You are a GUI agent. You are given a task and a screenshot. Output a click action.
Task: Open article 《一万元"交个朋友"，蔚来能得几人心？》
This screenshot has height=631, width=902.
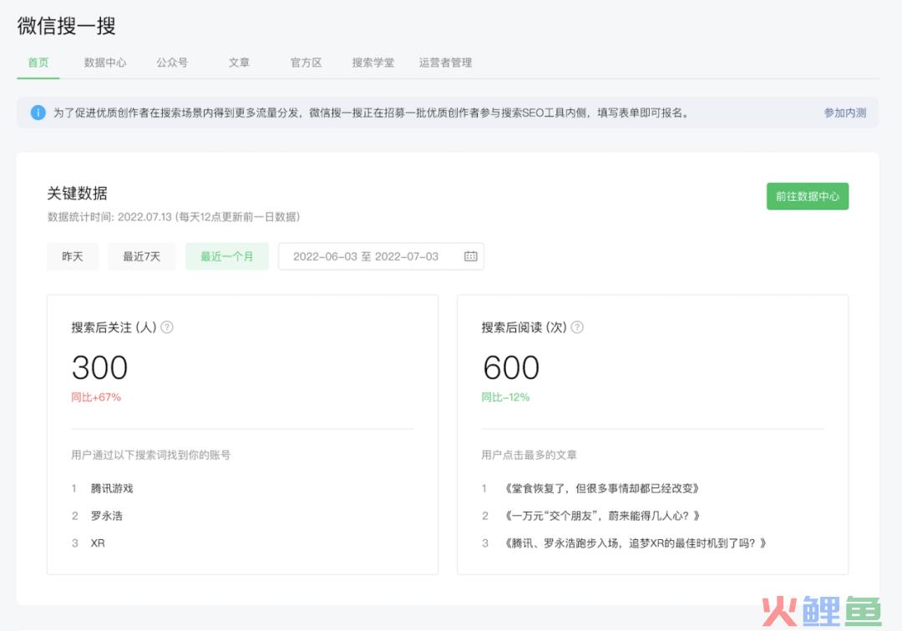[x=601, y=516]
